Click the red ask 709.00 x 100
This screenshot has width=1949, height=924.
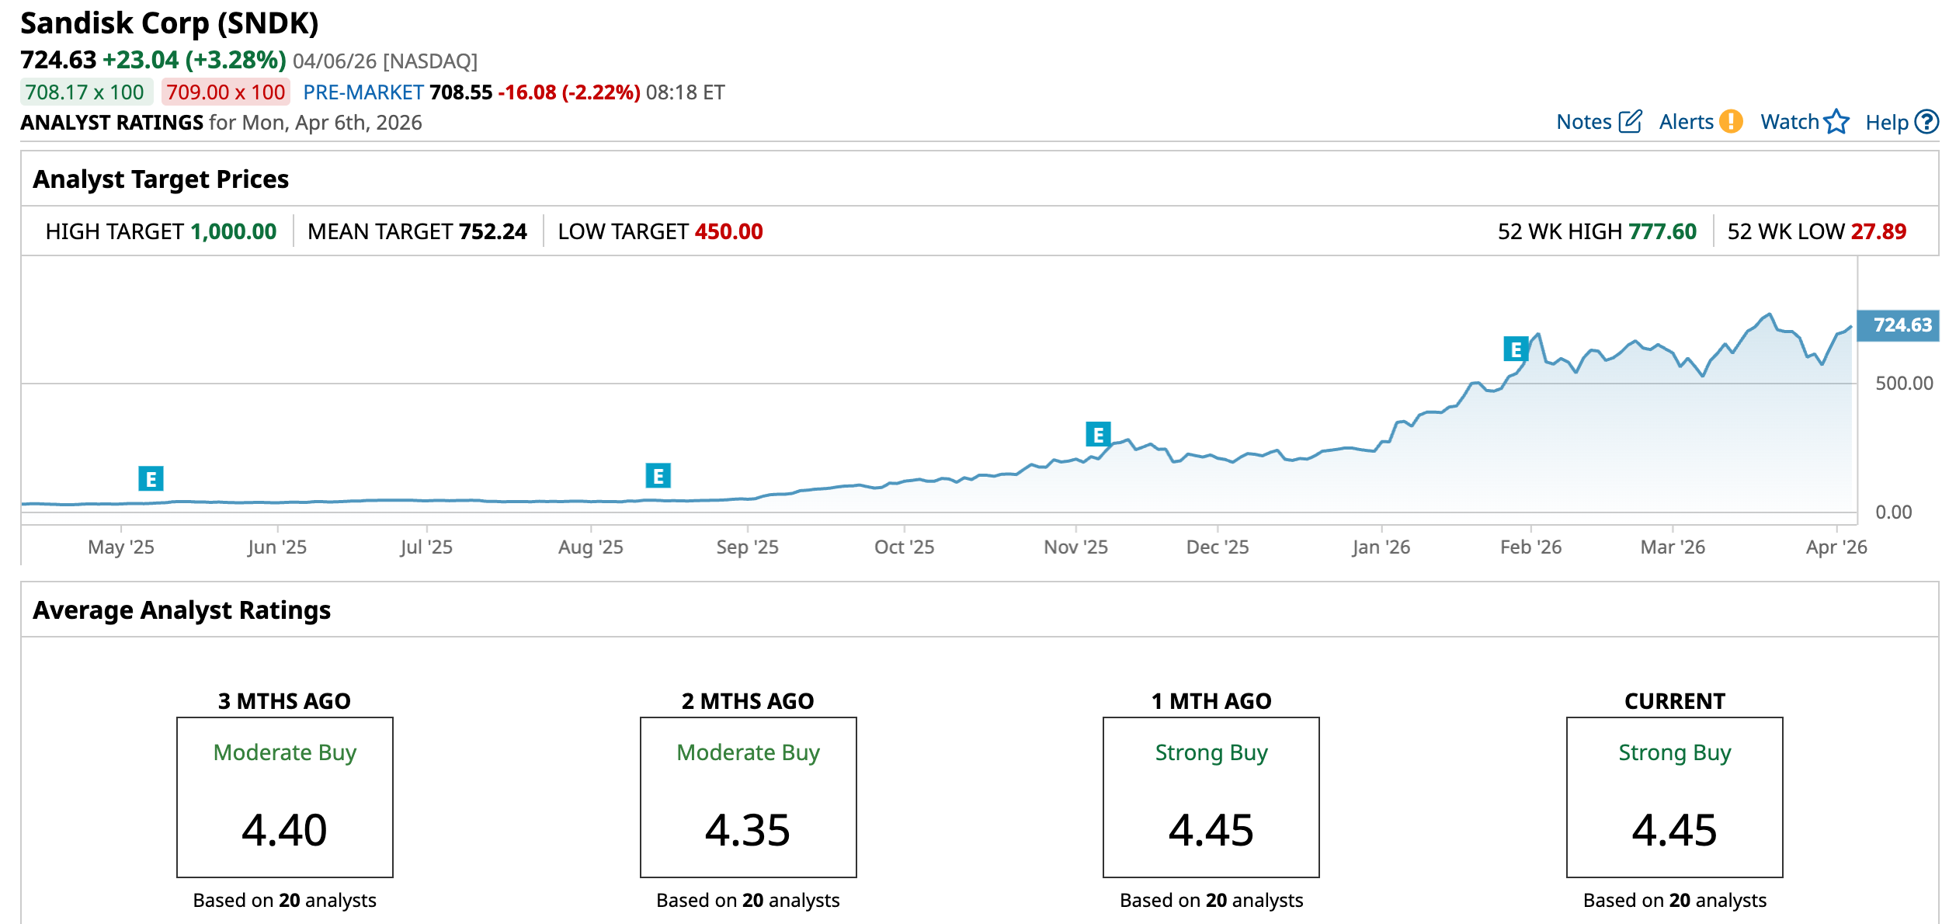(225, 92)
